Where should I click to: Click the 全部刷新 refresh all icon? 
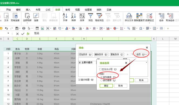coord(27,16)
